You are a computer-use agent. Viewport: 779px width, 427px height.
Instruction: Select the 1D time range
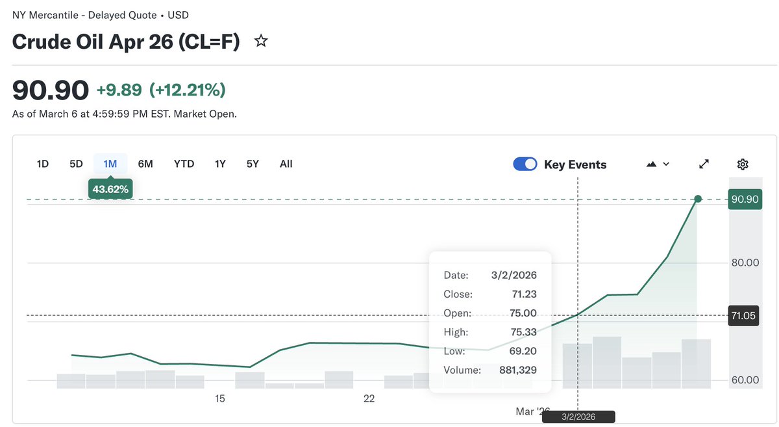click(x=43, y=164)
